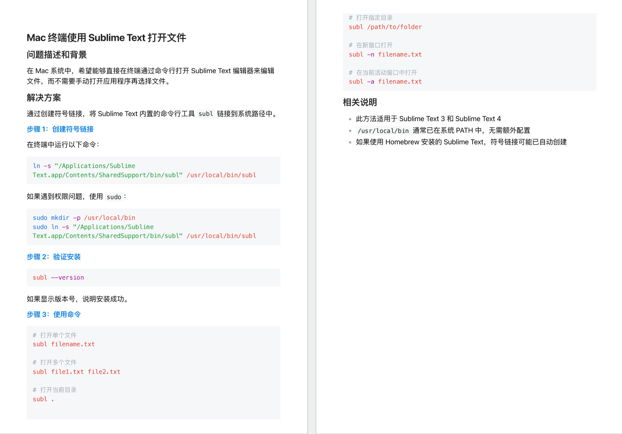Click the '/usr/local/bin' inline code in the bullet list

383,131
